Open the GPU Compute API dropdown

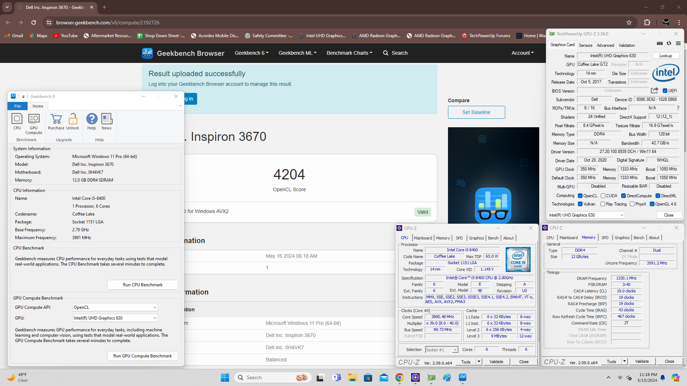[x=115, y=307]
